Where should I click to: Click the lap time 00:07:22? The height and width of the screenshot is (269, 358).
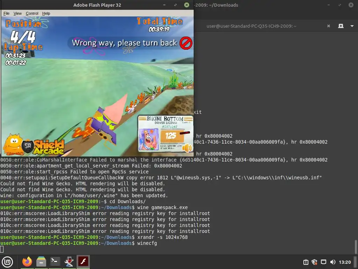click(15, 63)
